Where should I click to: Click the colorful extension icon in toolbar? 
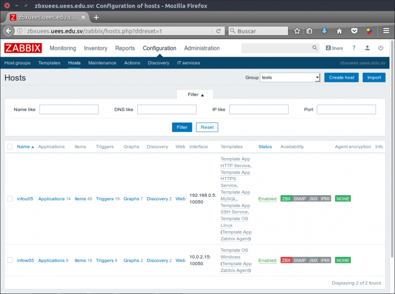(x=369, y=31)
